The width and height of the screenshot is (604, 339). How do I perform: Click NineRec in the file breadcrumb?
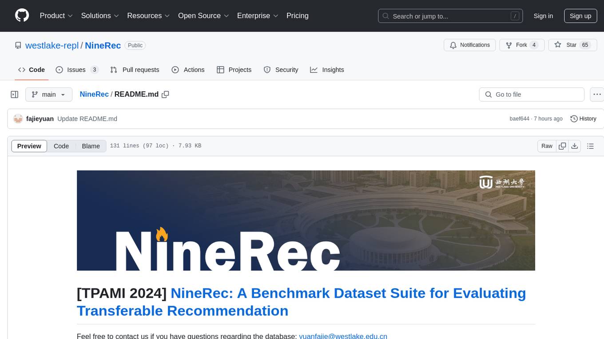point(94,94)
